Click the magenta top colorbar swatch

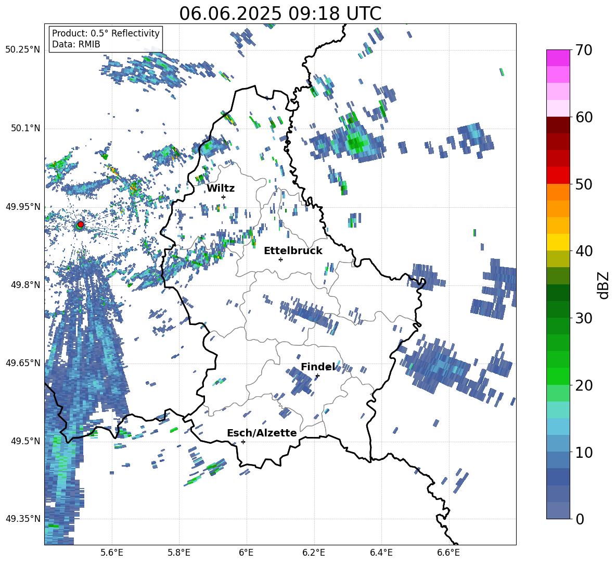click(558, 58)
